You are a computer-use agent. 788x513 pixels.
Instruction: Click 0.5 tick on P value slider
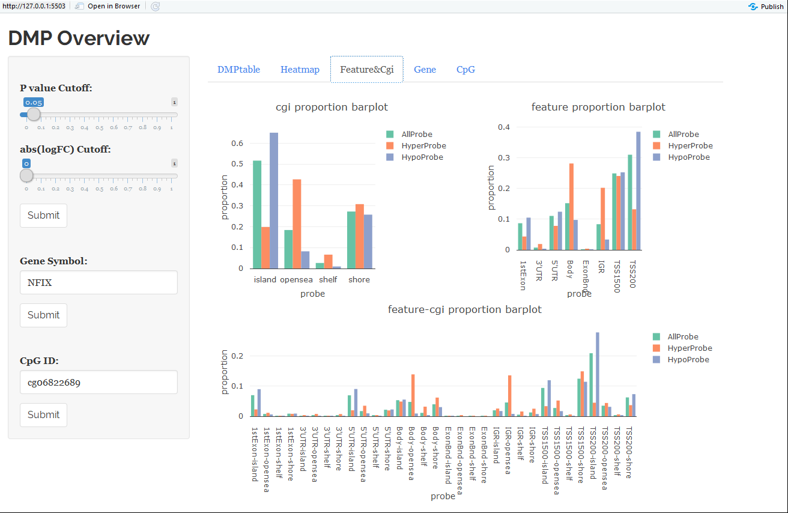click(x=99, y=128)
